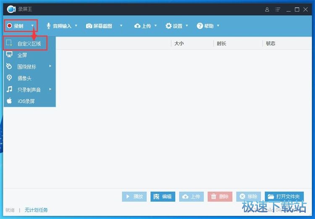Viewport: 315px width, 219px height.
Task: Click the 播放 play button
Action: coord(134,196)
